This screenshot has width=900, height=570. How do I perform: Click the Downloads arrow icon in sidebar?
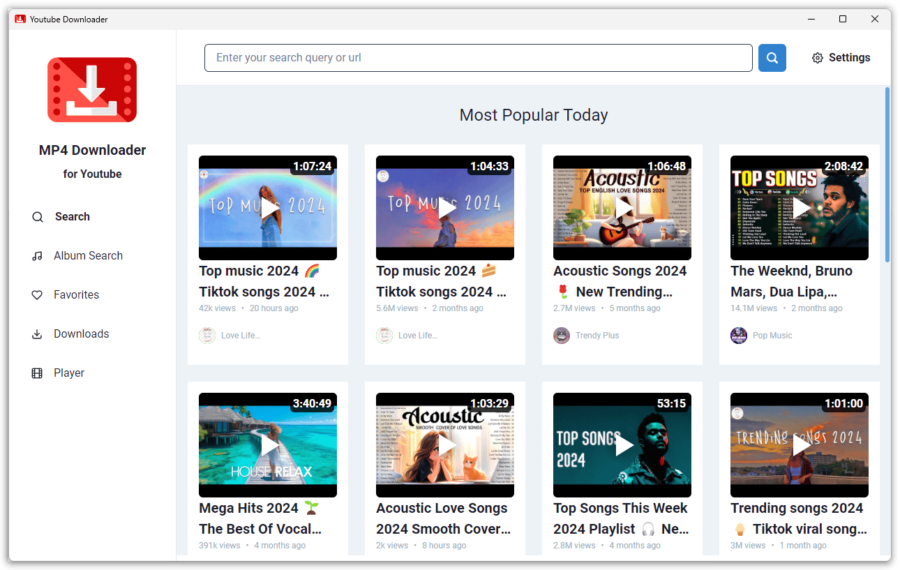pyautogui.click(x=38, y=334)
